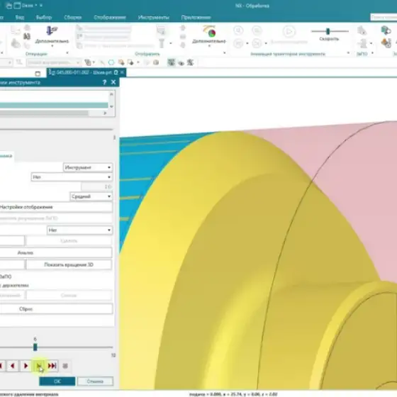Image resolution: width=397 pixels, height=397 pixels.
Task: Open the first Нет dropdown under Инструмент
Action: pos(72,177)
